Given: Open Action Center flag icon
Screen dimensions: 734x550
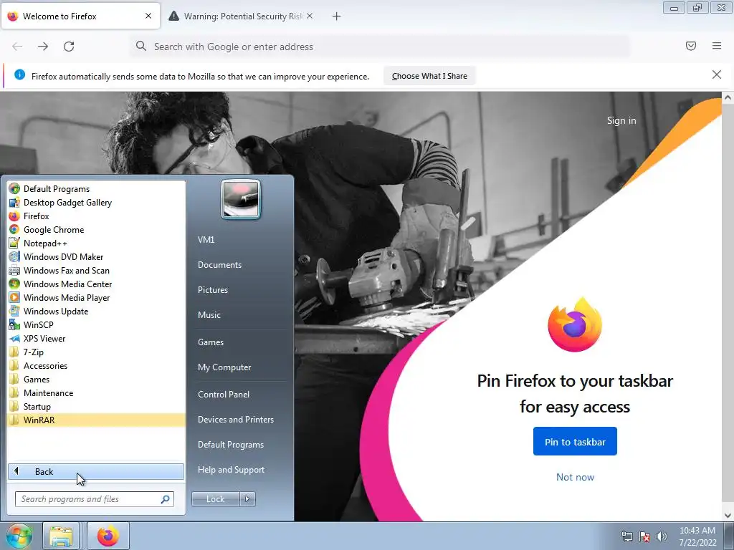Looking at the screenshot, I should pyautogui.click(x=644, y=536).
